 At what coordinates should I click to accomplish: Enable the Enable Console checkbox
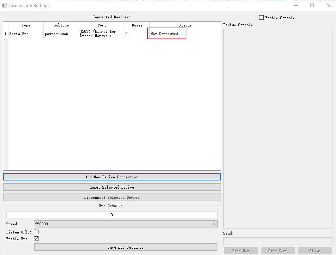(x=261, y=18)
